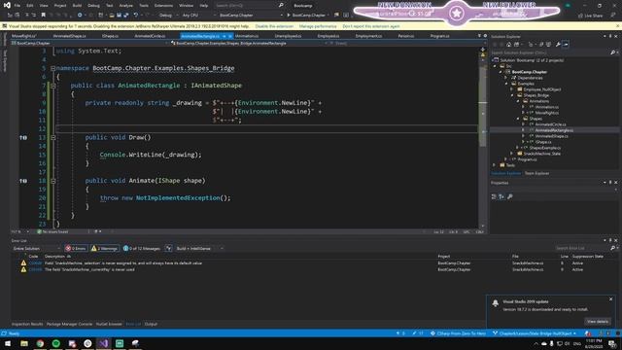Open the BootCamp.Chapter startup project dropdown
This screenshot has width=622, height=350.
tap(251, 16)
